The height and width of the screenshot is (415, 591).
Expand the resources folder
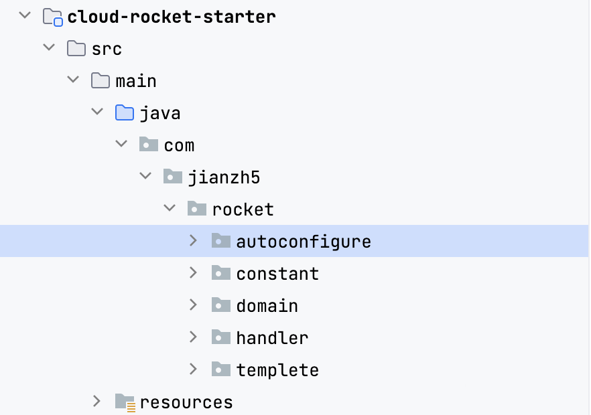96,402
